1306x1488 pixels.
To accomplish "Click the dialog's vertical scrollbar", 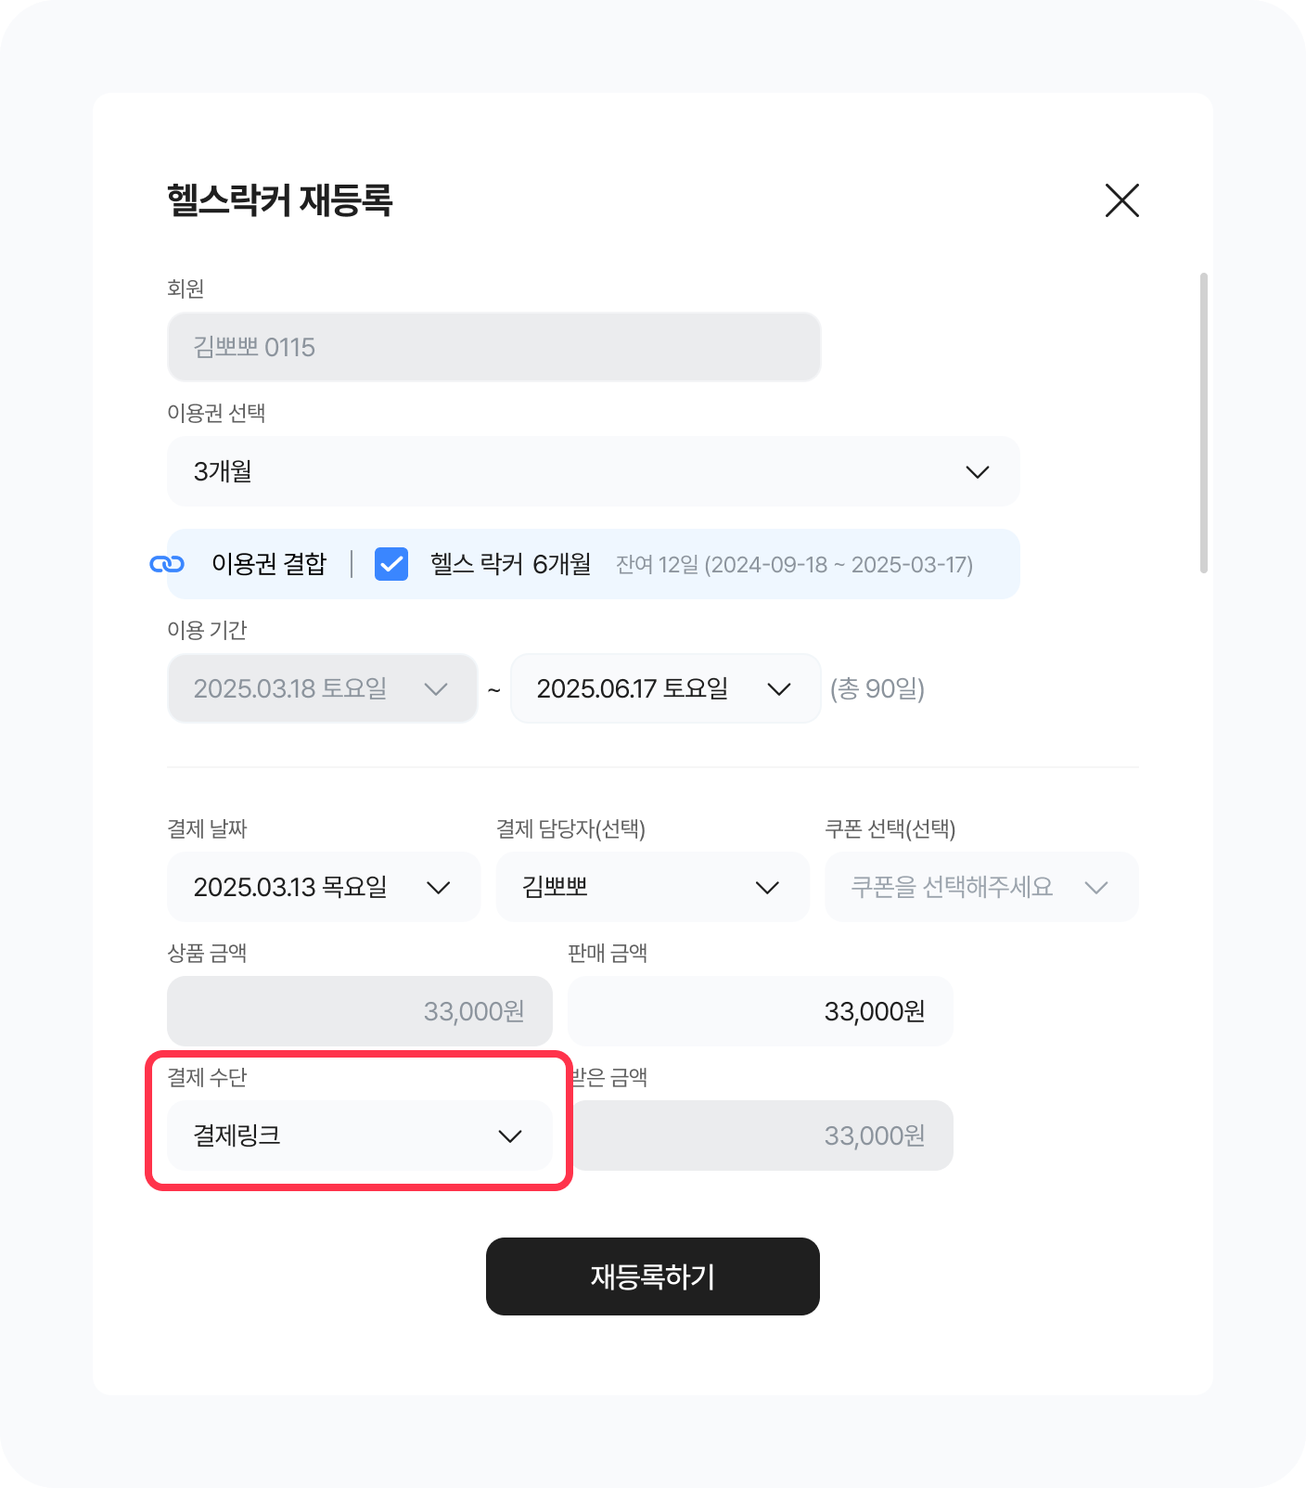I will pos(1203,423).
